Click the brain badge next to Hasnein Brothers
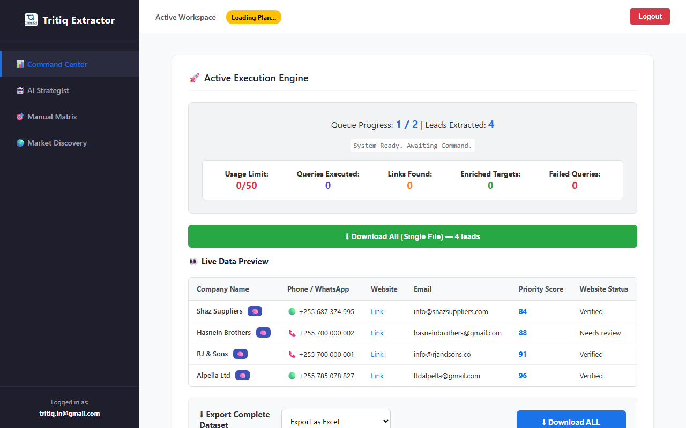Screen dimensions: 686x428 263,332
